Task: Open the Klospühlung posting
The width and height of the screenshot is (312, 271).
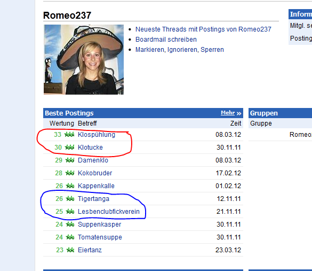Action: pos(97,135)
